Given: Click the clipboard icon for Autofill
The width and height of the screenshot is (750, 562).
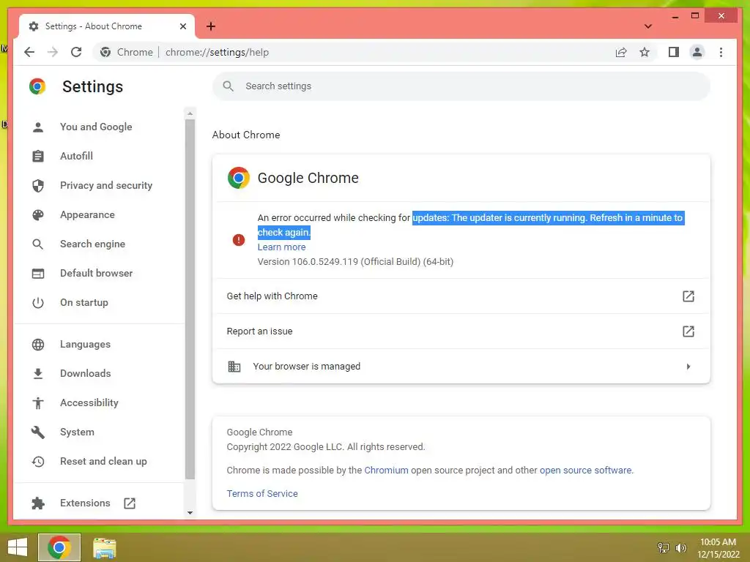Looking at the screenshot, I should point(38,157).
